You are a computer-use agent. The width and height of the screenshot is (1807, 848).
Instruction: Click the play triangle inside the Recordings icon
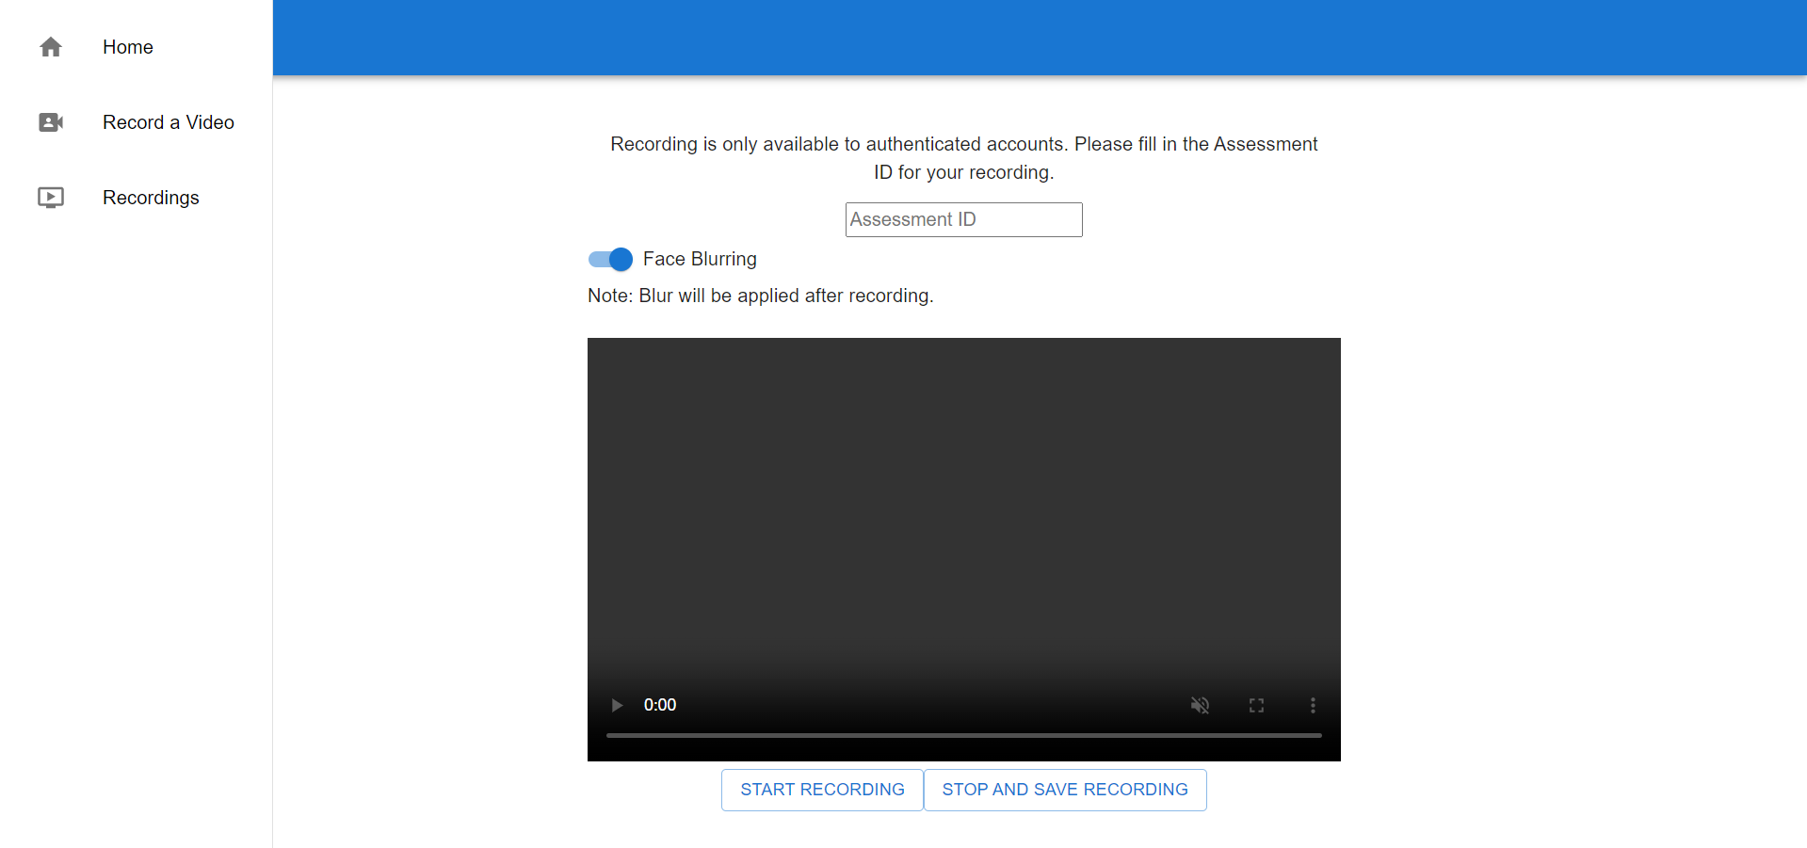coord(52,198)
